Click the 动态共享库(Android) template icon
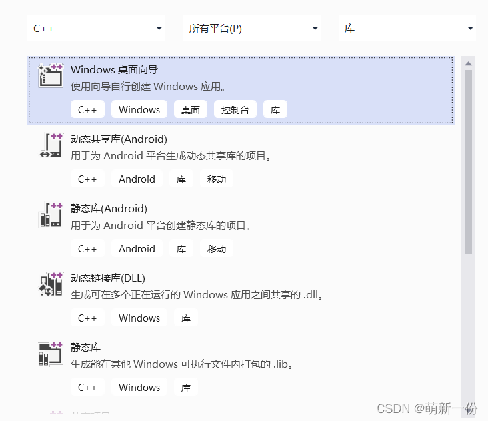Viewport: 488px width, 421px height. tap(51, 145)
